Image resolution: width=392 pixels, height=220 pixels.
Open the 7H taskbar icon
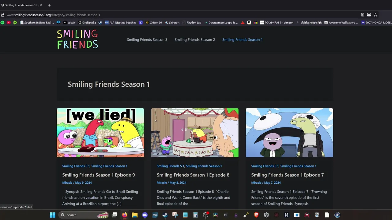coord(337,215)
